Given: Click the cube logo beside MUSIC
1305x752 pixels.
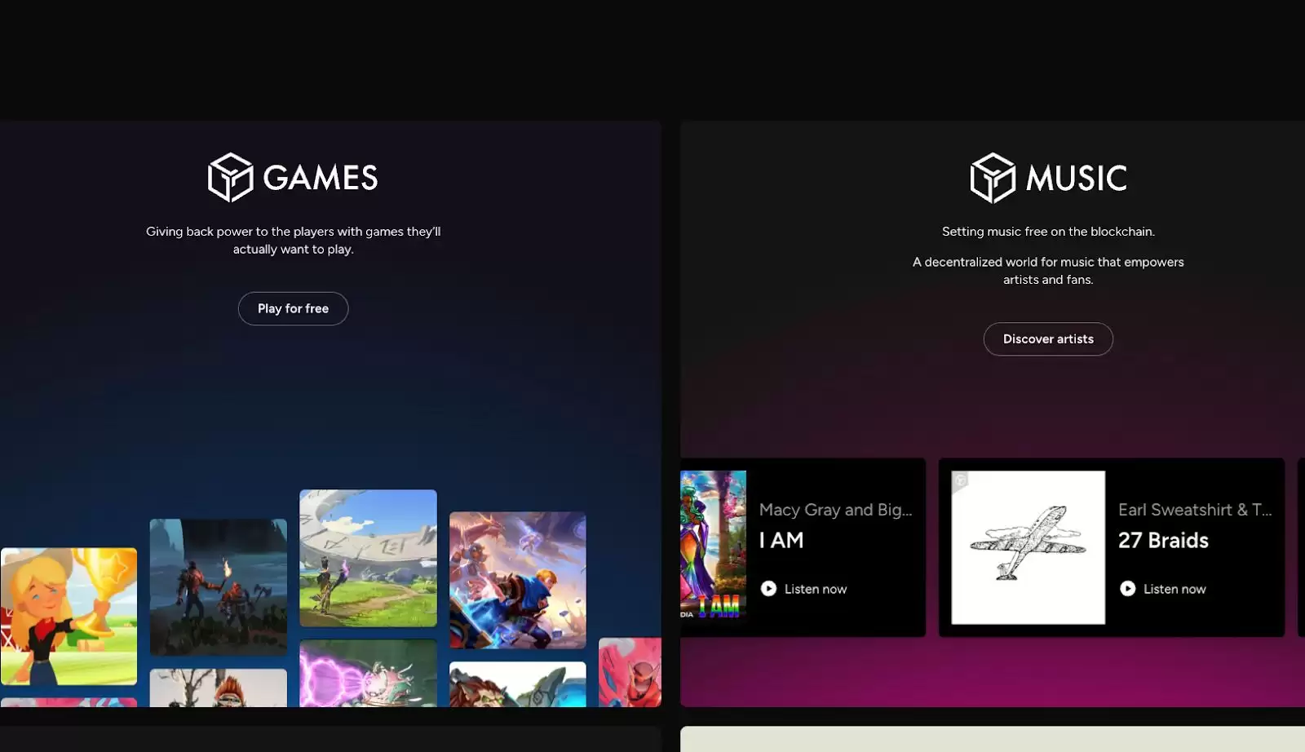Looking at the screenshot, I should pos(992,178).
